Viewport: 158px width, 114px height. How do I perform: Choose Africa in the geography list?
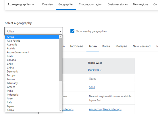pos(32,37)
